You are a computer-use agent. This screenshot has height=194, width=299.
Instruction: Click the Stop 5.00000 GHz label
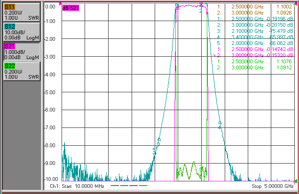coord(273,186)
